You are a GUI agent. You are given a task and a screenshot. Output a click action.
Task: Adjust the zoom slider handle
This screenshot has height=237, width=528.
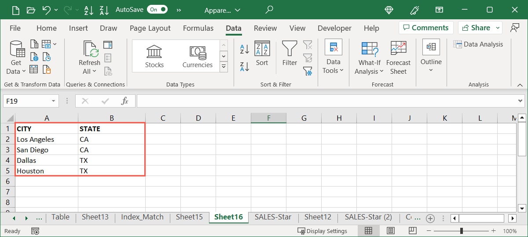click(462, 231)
